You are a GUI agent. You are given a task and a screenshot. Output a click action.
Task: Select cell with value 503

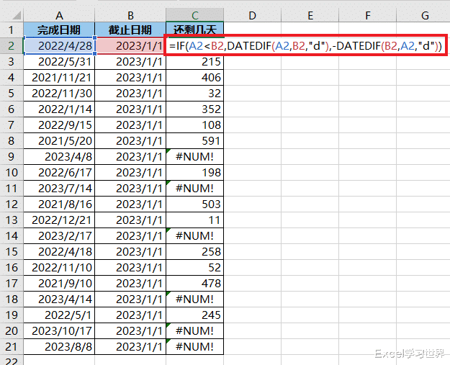pos(195,204)
